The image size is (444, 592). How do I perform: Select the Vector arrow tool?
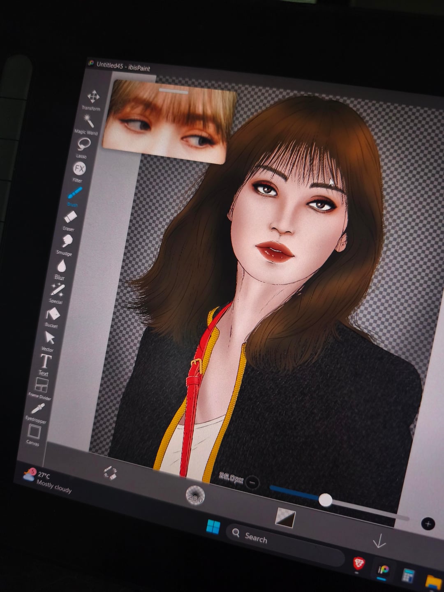[x=49, y=338]
